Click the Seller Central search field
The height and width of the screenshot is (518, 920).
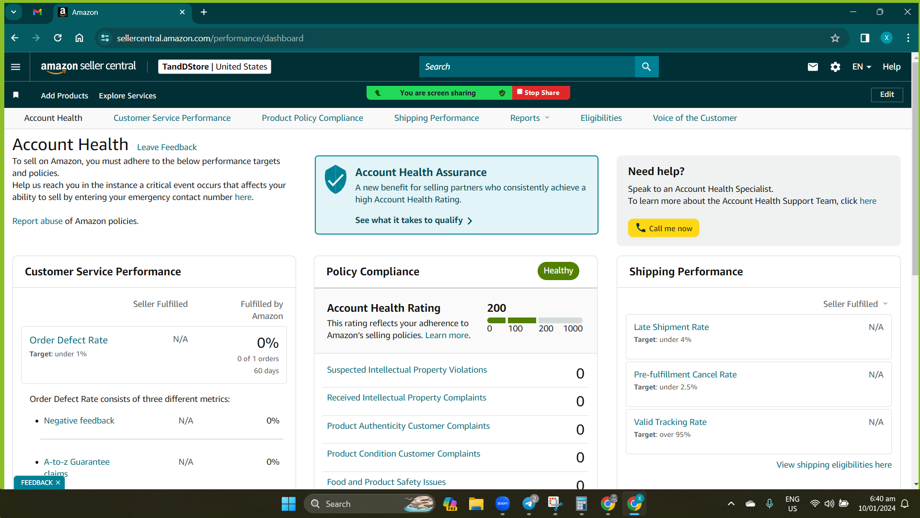[x=527, y=67]
